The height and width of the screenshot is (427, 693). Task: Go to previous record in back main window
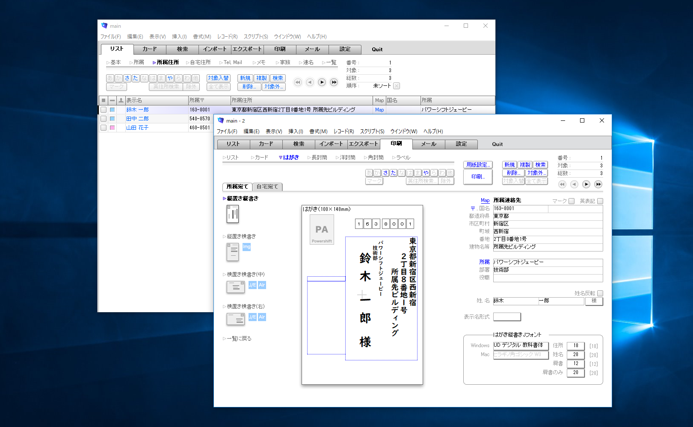310,82
